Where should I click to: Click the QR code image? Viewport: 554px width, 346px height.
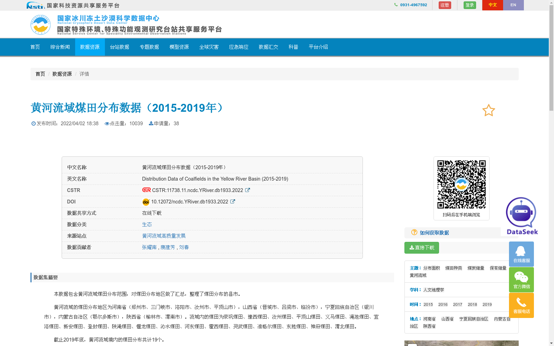point(461,184)
